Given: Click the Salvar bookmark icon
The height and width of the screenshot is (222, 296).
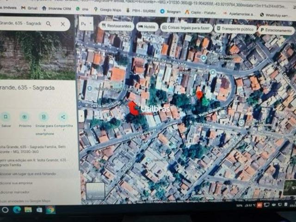Looking at the screenshot, I should [x=6, y=117].
